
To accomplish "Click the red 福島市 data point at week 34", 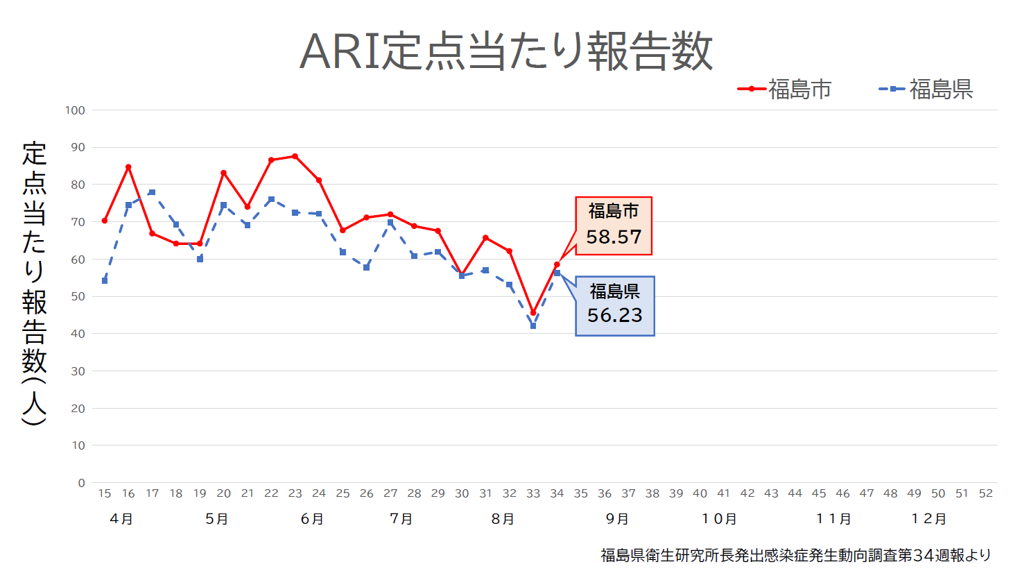I will point(557,264).
